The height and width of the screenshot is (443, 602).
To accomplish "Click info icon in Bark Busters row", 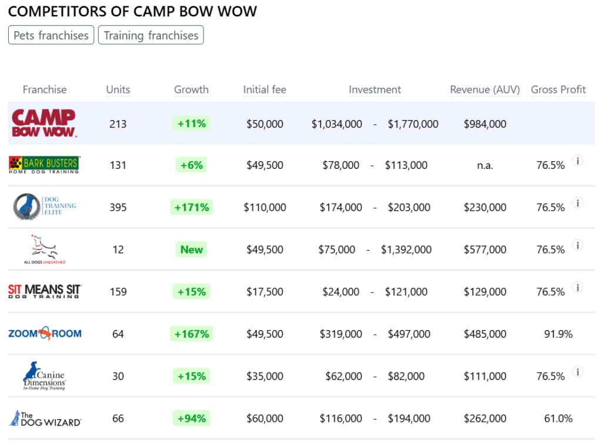I will tap(578, 161).
